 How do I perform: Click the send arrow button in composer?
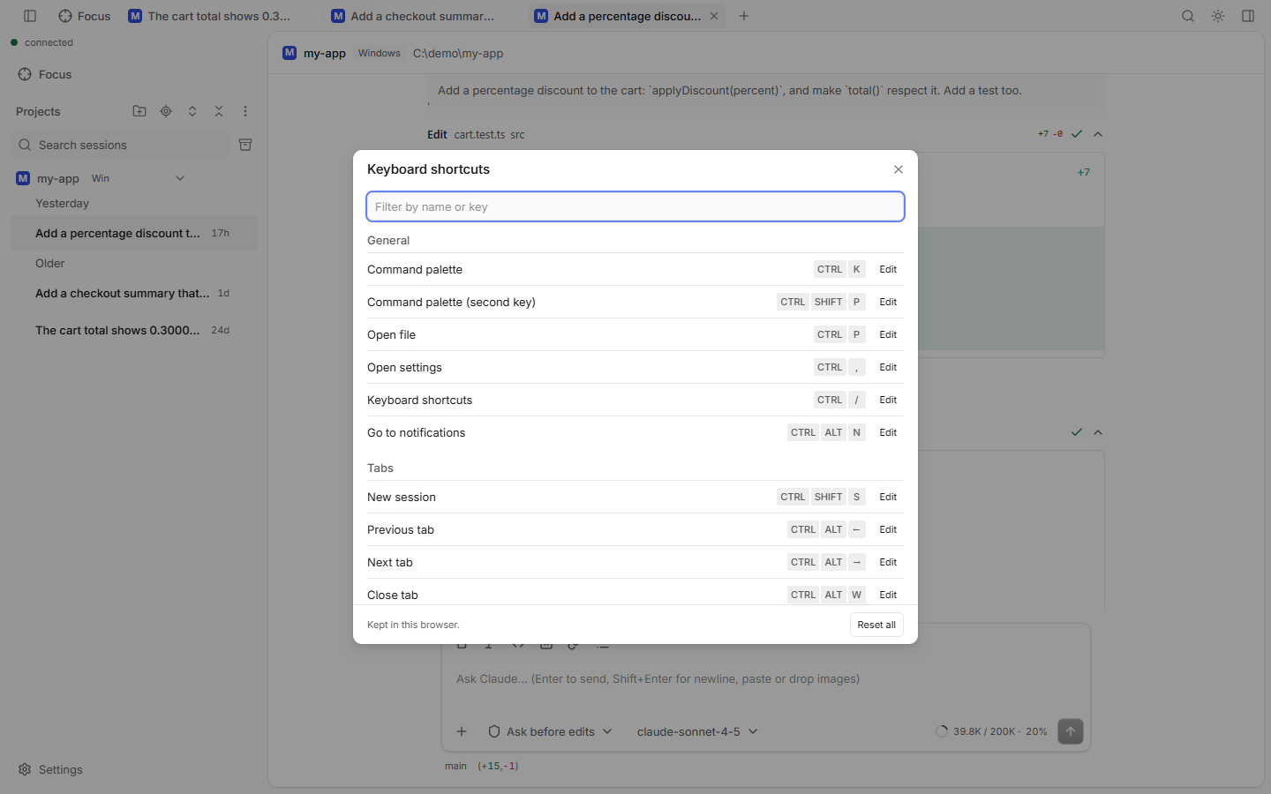(x=1071, y=731)
